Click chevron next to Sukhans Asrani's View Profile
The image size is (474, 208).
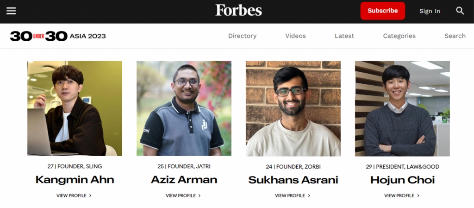[309, 195]
